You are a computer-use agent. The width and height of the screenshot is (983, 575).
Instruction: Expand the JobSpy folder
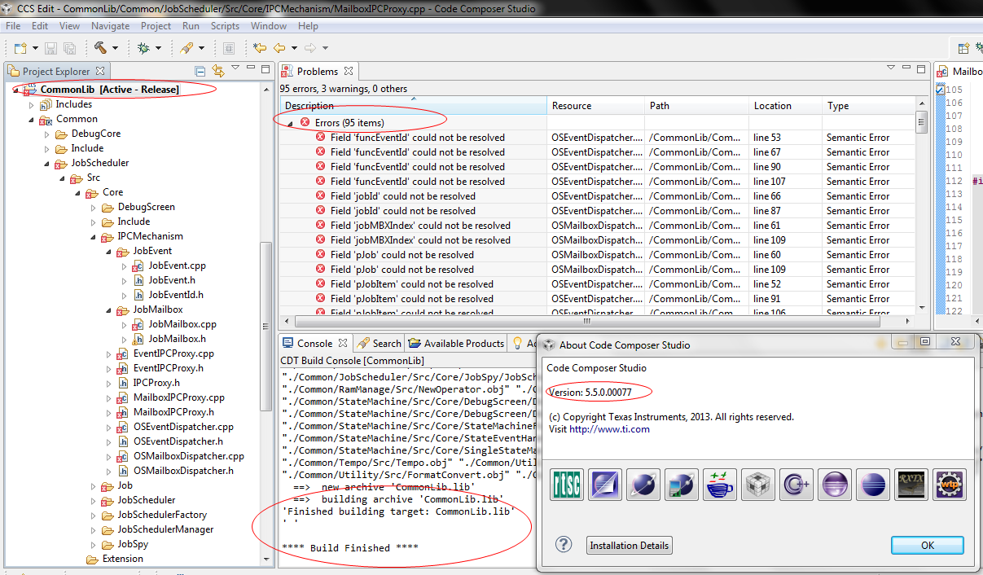coord(94,544)
